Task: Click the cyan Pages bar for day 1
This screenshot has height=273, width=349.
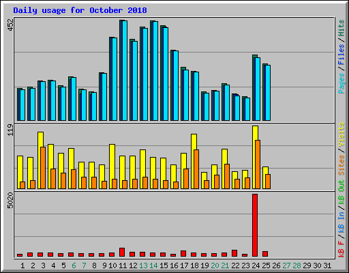Action: (x=22, y=105)
